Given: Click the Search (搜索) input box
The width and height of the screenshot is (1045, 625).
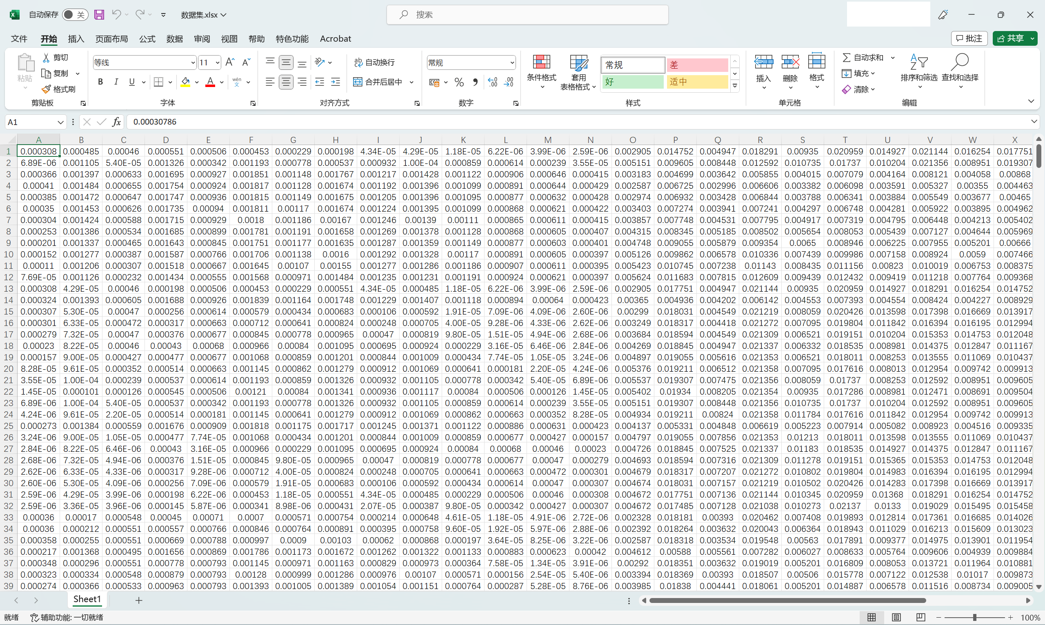Looking at the screenshot, I should pyautogui.click(x=527, y=15).
